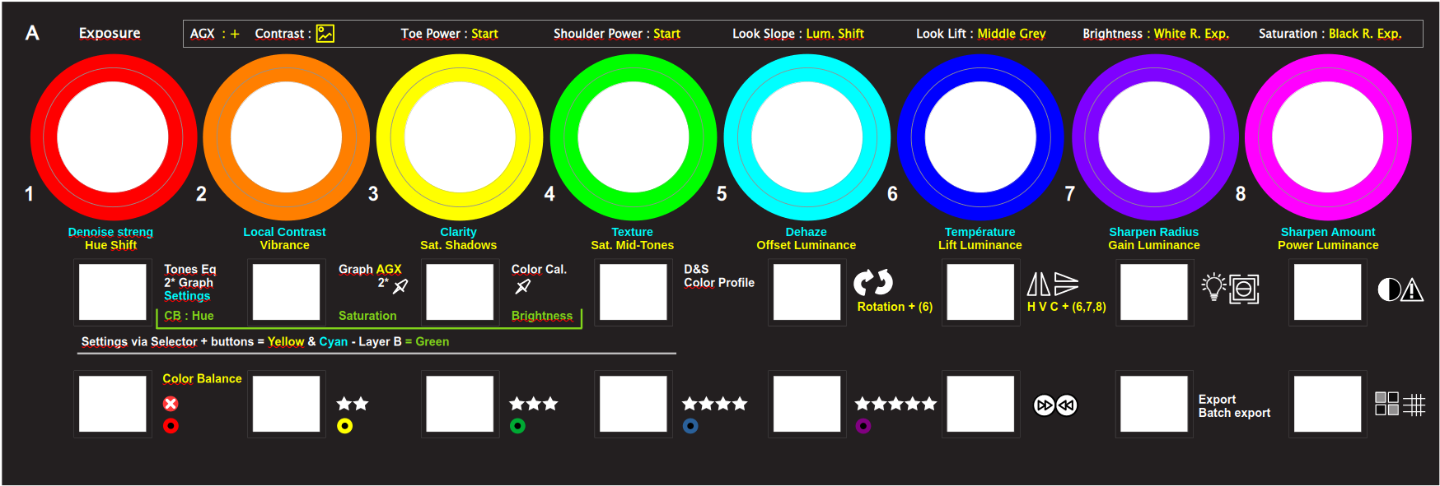
Task: Click the Exposure label at the top
Action: 110,34
